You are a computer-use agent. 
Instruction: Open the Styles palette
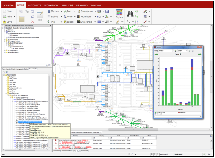point(119,14)
